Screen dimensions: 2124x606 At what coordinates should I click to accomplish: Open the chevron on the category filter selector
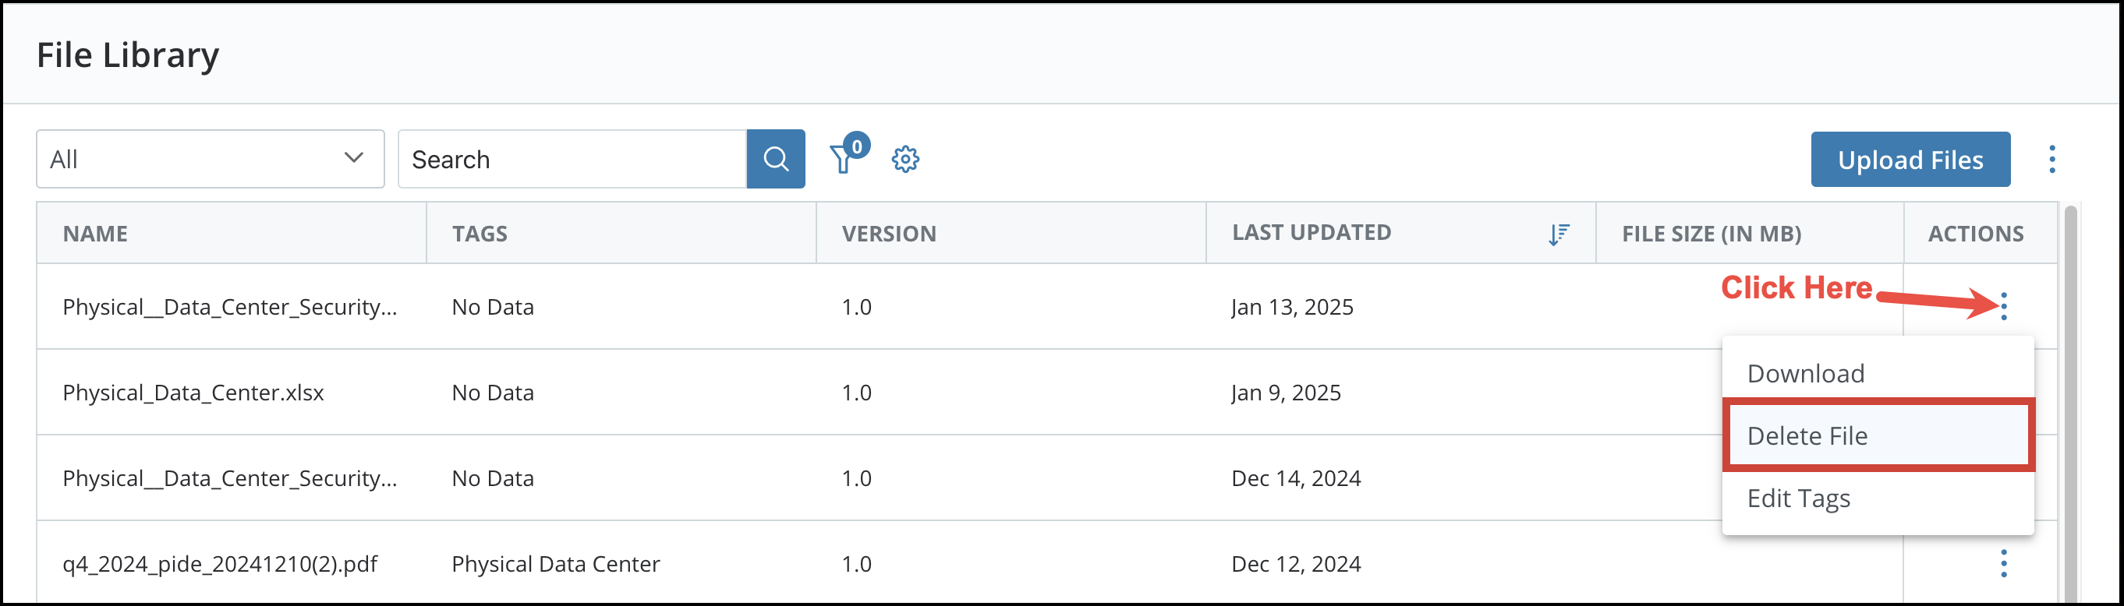click(x=353, y=158)
